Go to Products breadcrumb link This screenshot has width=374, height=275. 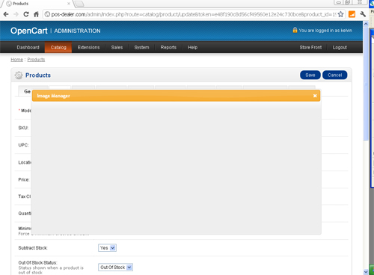[x=36, y=60]
